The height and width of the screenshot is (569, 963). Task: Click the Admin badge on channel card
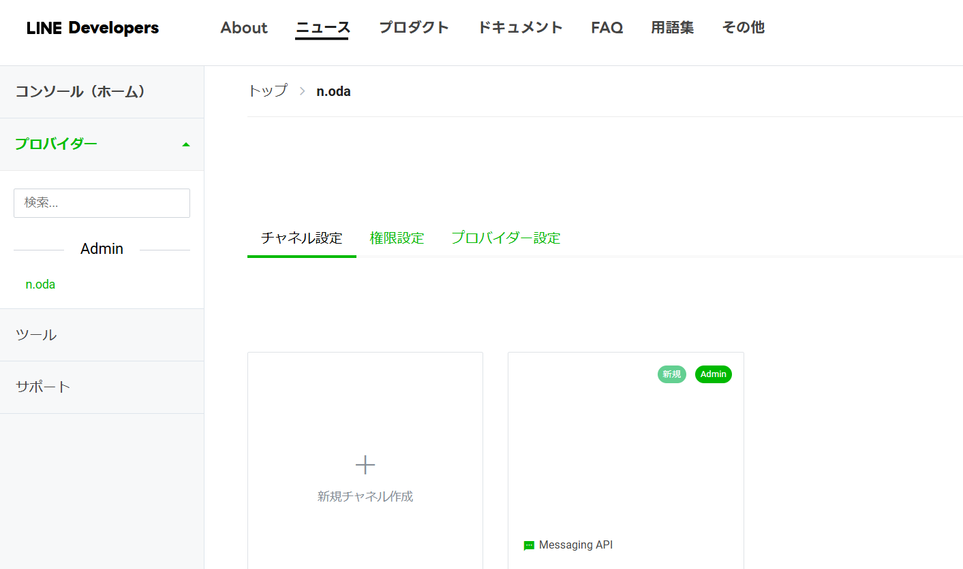point(714,374)
